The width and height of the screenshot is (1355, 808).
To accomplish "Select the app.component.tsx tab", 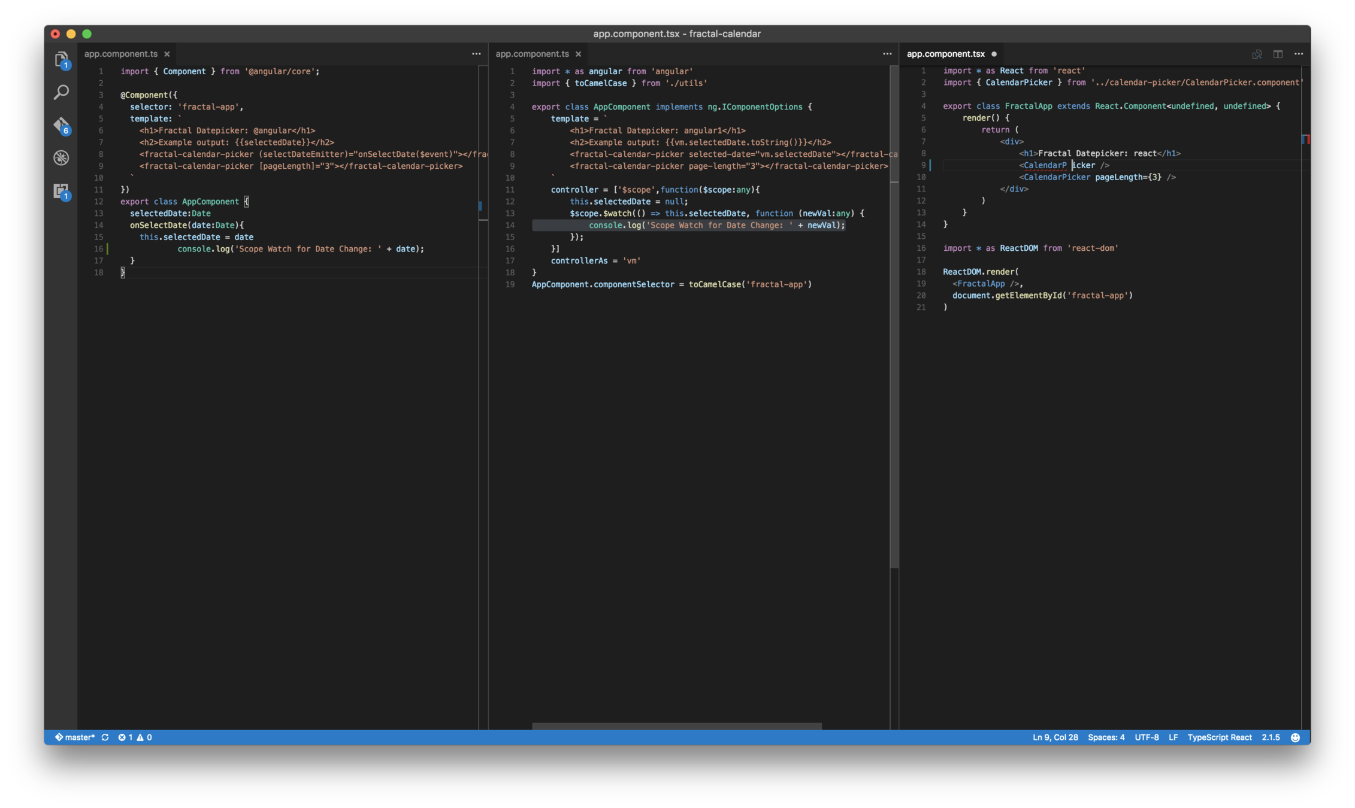I will coord(945,54).
